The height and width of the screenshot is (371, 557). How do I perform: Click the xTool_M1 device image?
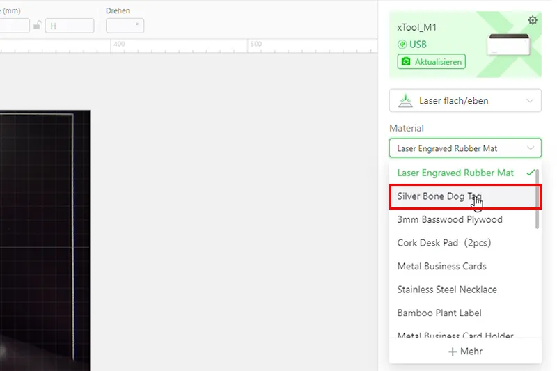[x=509, y=45]
